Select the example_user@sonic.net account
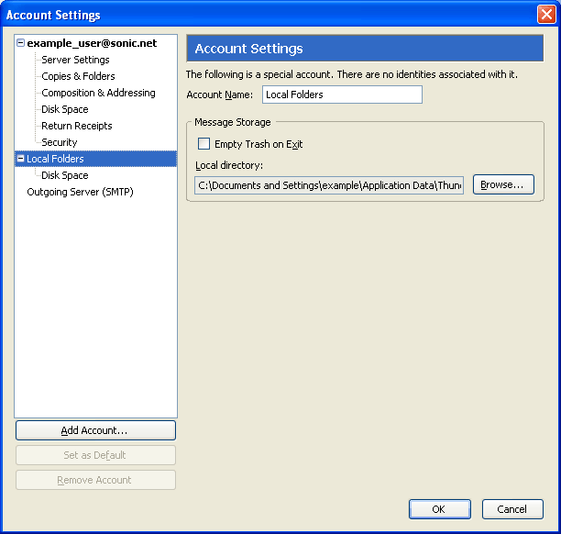561x534 pixels. (x=92, y=43)
